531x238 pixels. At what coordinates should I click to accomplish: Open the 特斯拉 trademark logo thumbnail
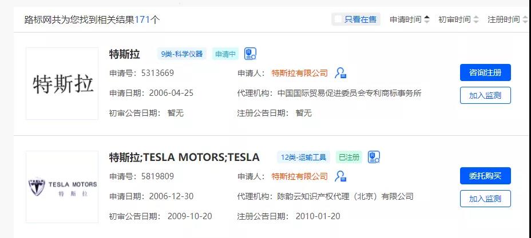tap(62, 84)
